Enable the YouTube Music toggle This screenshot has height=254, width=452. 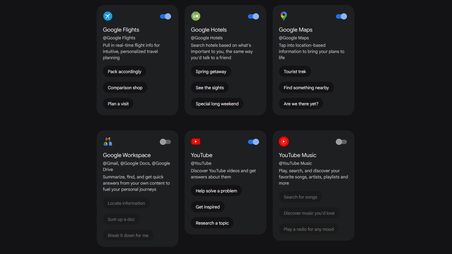(x=341, y=142)
